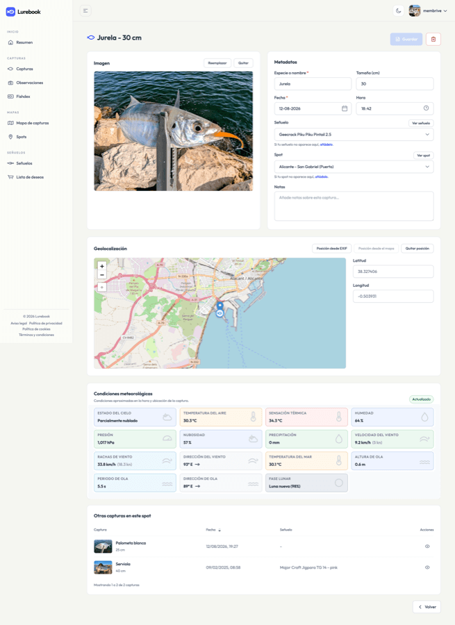Screen dimensions: 455x625
Task: Open Política de cookies footer link
Action: (x=36, y=329)
